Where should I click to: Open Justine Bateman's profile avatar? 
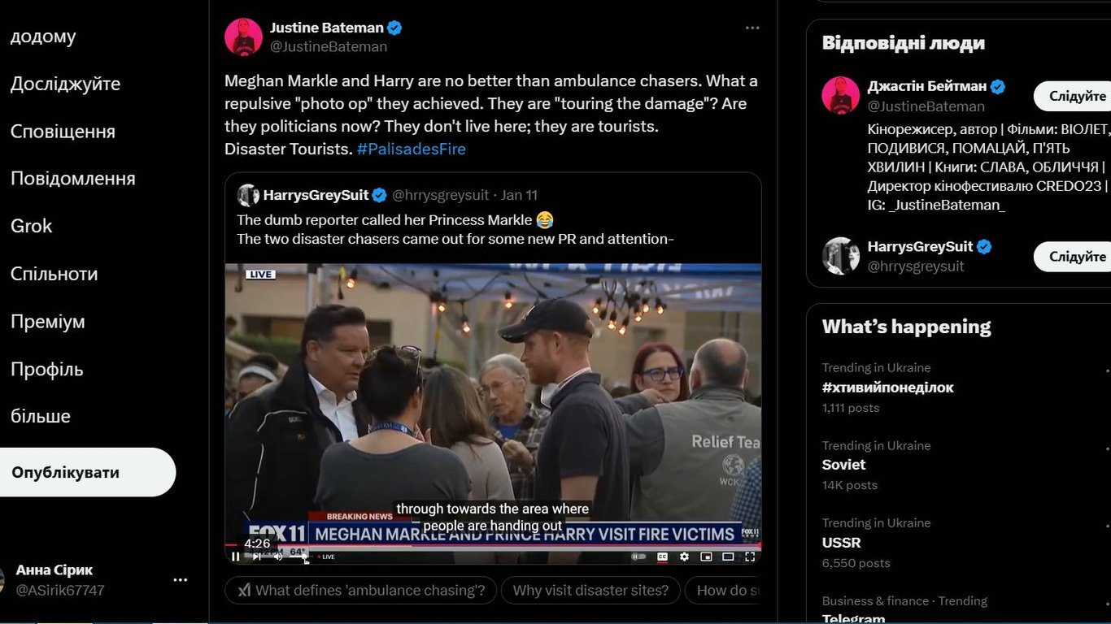point(243,37)
